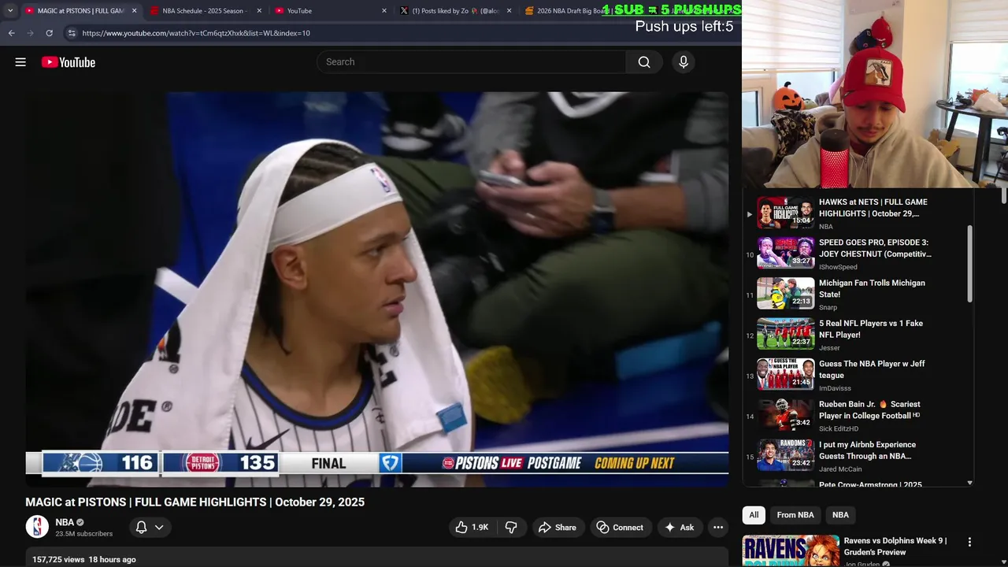Open SPEED GOES PRO Joey Chestnut thumbnail
Image resolution: width=1008 pixels, height=567 pixels.
(x=786, y=253)
